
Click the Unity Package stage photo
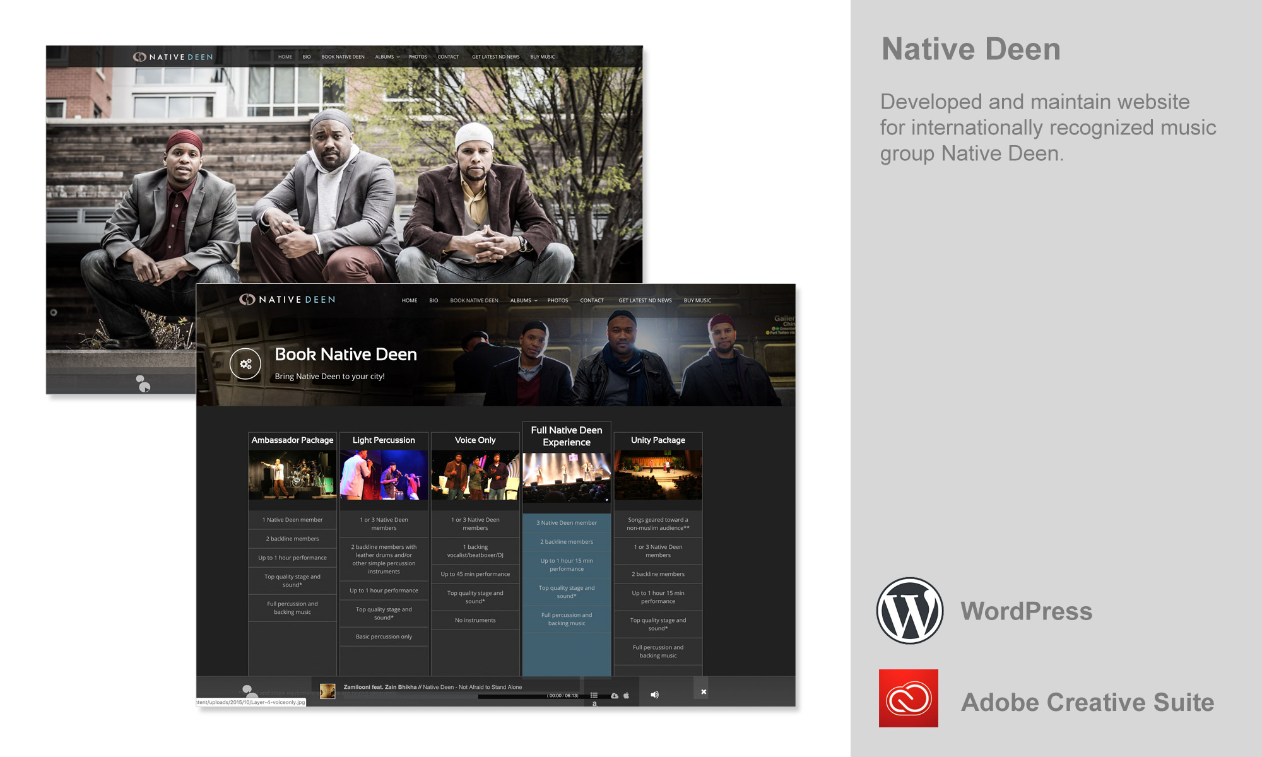pos(658,475)
